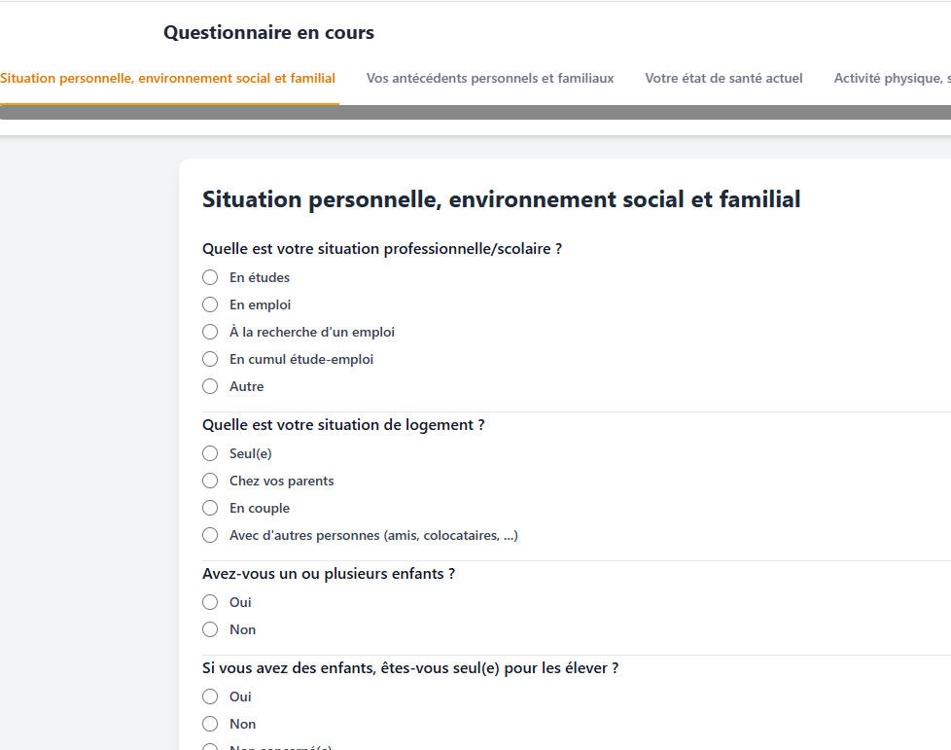Select "Avec d'autres personnes (amis, colocataires, ...)"

(x=210, y=535)
